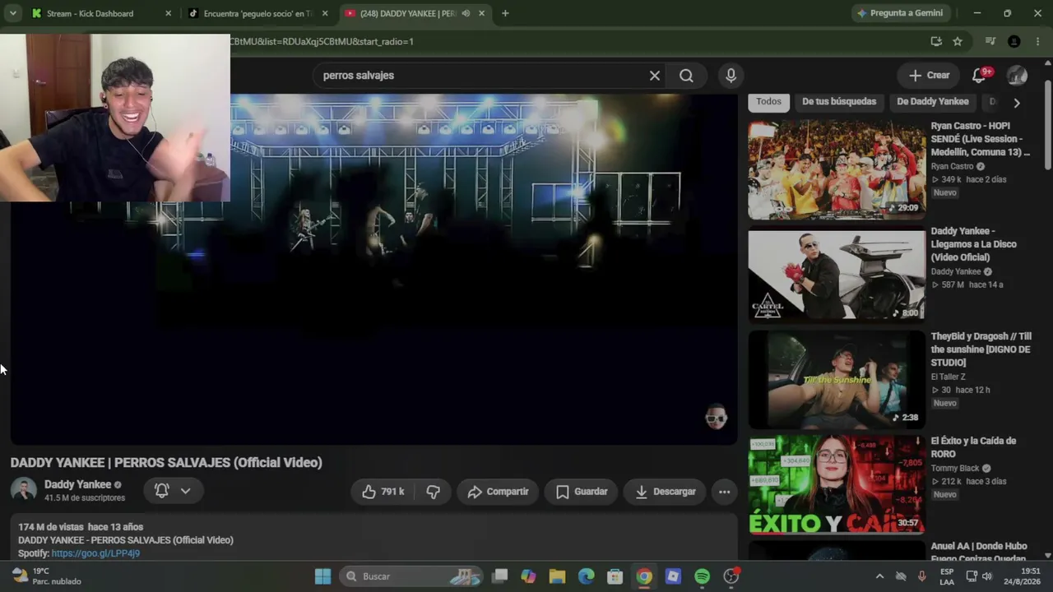Open Chrome three-dot settings menu
This screenshot has height=592, width=1053.
1037,41
